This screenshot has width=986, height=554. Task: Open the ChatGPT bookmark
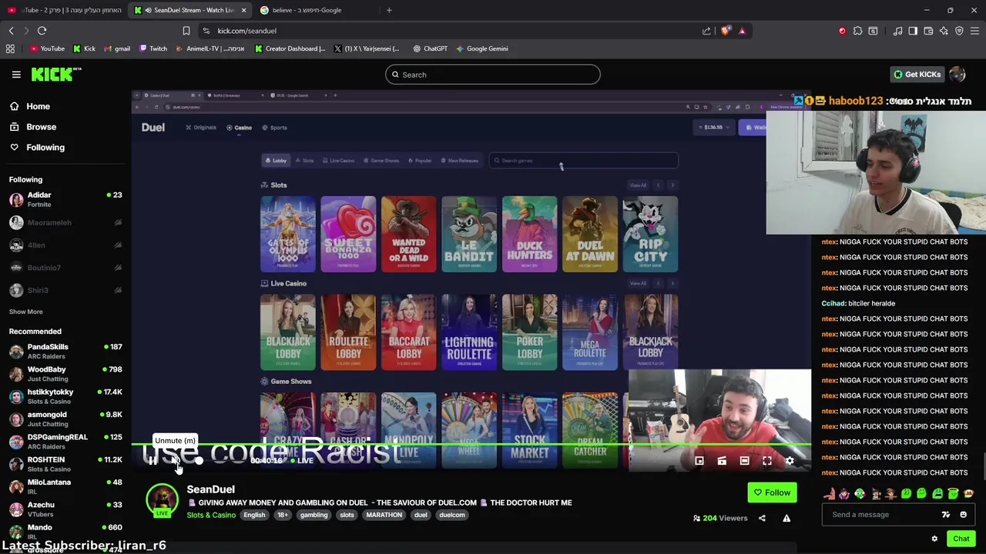430,48
